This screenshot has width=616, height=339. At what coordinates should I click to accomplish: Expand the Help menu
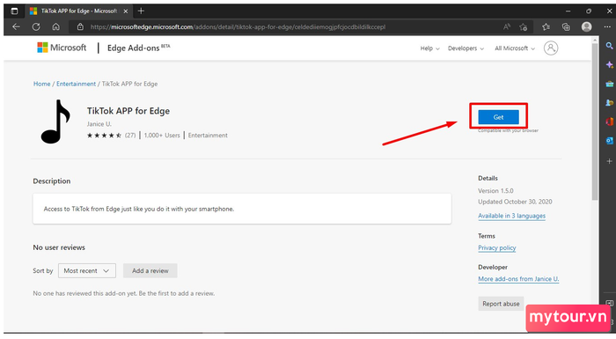429,48
